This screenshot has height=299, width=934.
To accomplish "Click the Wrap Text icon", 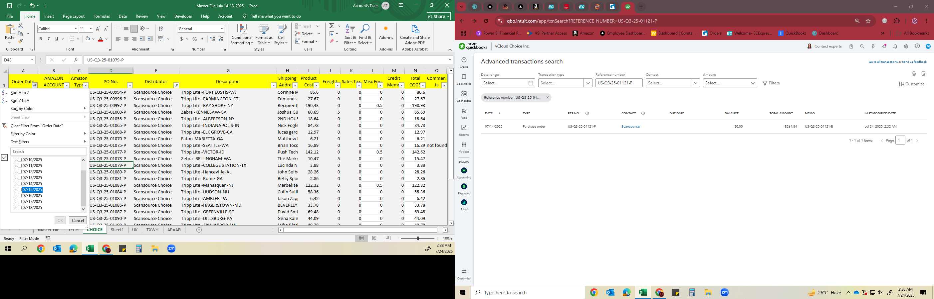I will coord(161,29).
